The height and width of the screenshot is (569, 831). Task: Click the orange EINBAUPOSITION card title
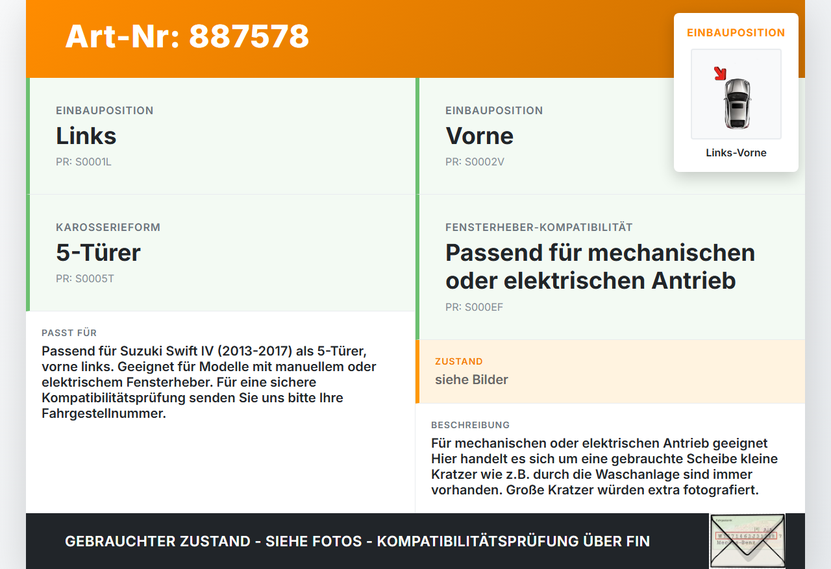point(736,32)
